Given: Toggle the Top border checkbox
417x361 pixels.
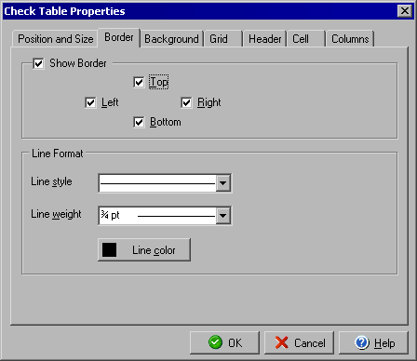Looking at the screenshot, I should (x=139, y=82).
